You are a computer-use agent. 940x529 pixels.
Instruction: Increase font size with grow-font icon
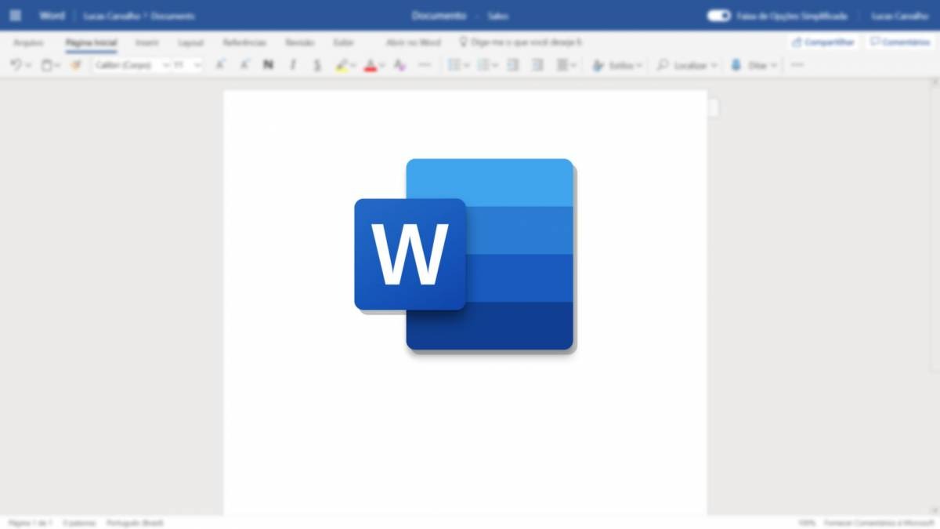click(x=220, y=66)
